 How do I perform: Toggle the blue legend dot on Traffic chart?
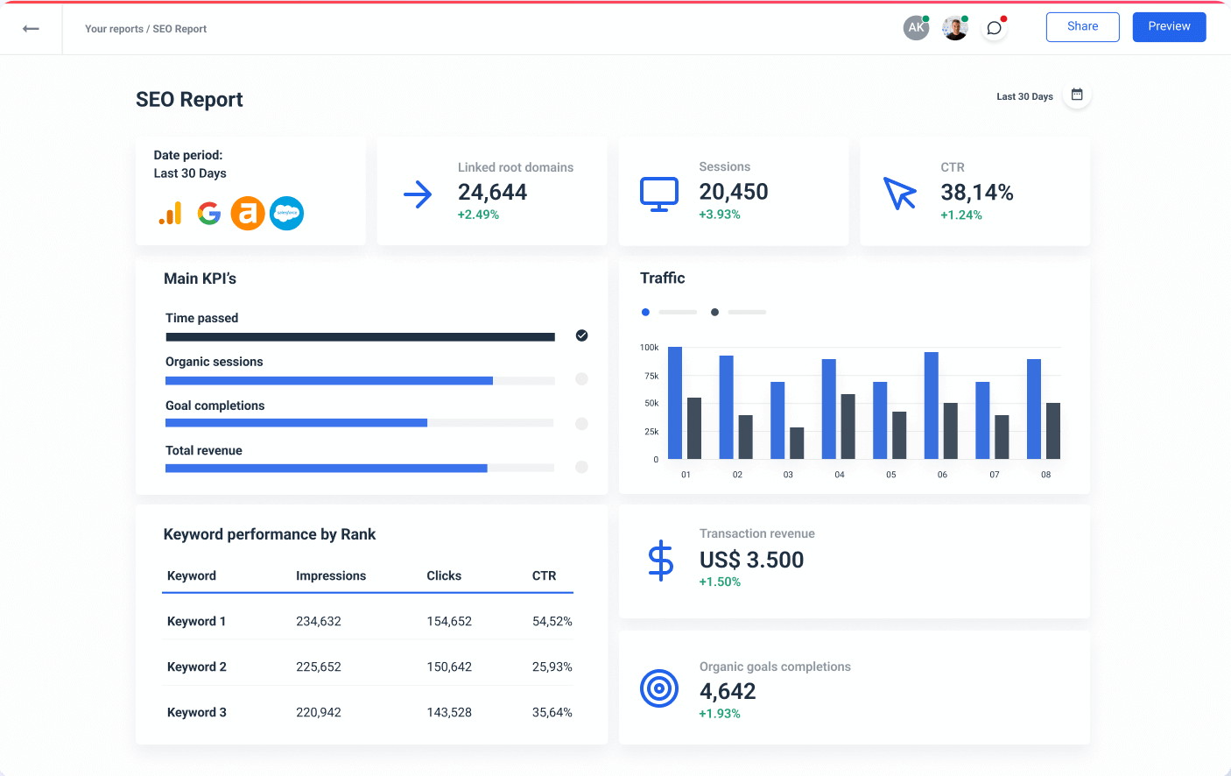[x=645, y=312]
